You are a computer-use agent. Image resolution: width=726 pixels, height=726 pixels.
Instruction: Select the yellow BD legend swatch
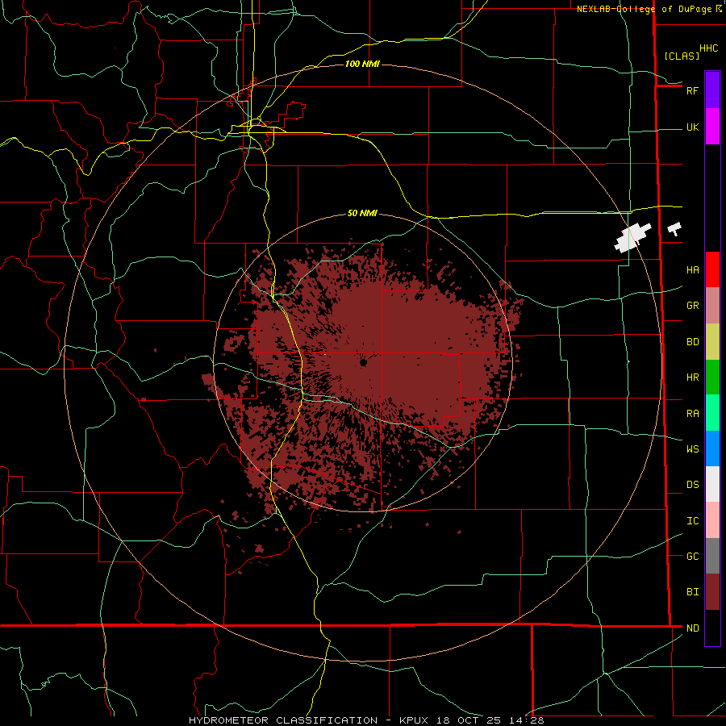(712, 342)
